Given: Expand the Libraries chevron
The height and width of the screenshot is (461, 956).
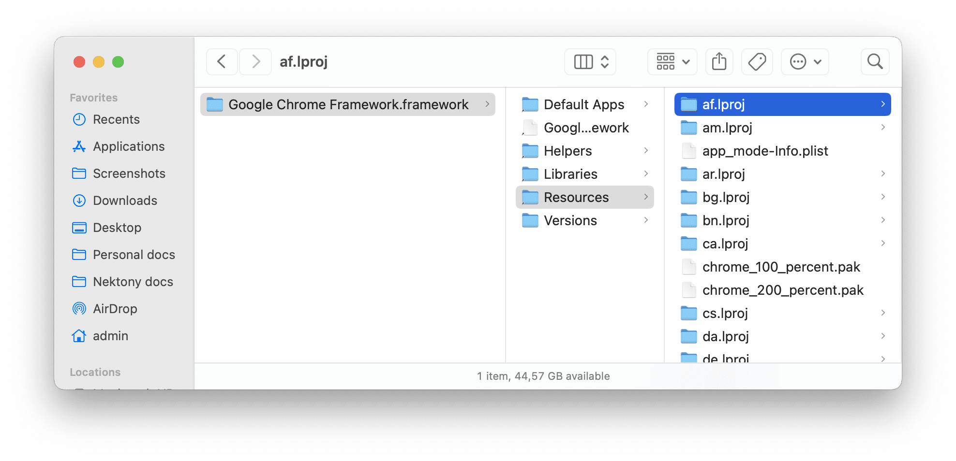Looking at the screenshot, I should (x=646, y=174).
